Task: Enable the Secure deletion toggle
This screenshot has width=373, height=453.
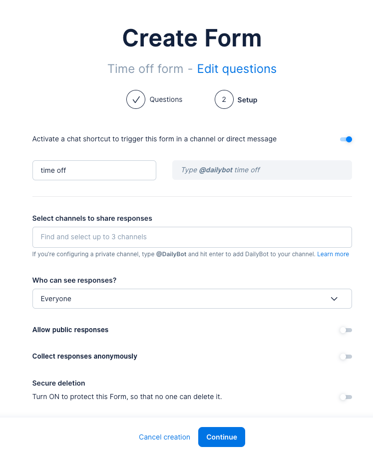Action: [346, 397]
